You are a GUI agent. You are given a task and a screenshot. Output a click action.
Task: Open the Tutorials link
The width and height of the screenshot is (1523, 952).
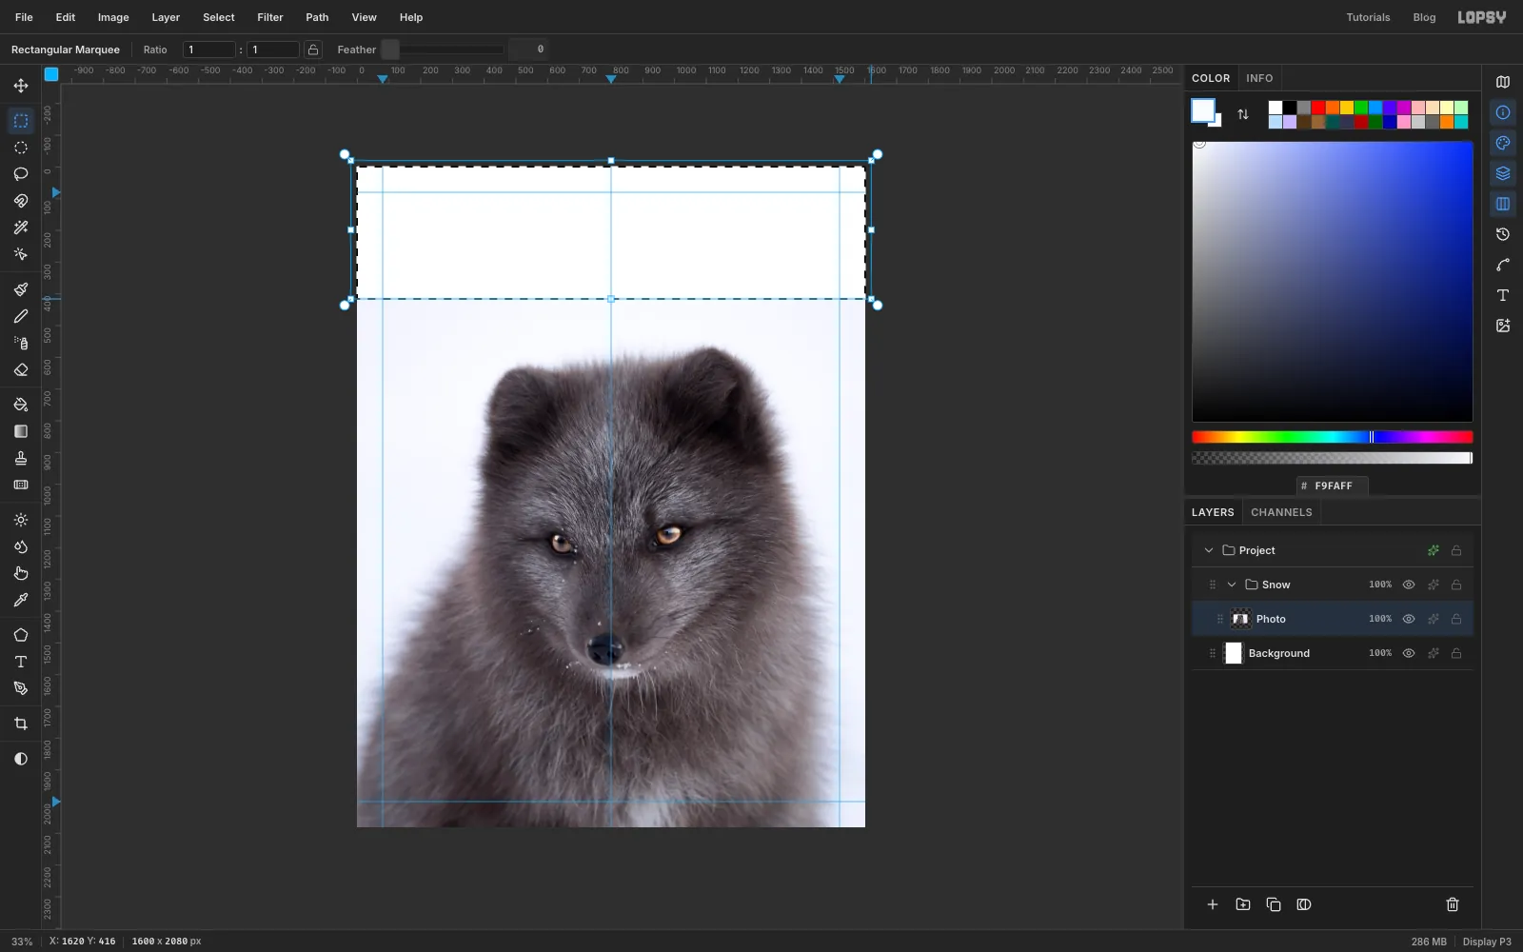(1368, 17)
